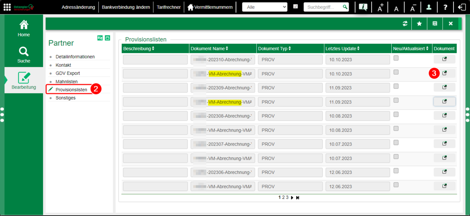470x216 pixels.
Task: Open document of 202306-Abrechnung row
Action: [445, 172]
